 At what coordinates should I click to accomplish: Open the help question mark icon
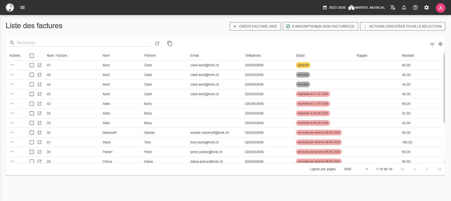415,7
